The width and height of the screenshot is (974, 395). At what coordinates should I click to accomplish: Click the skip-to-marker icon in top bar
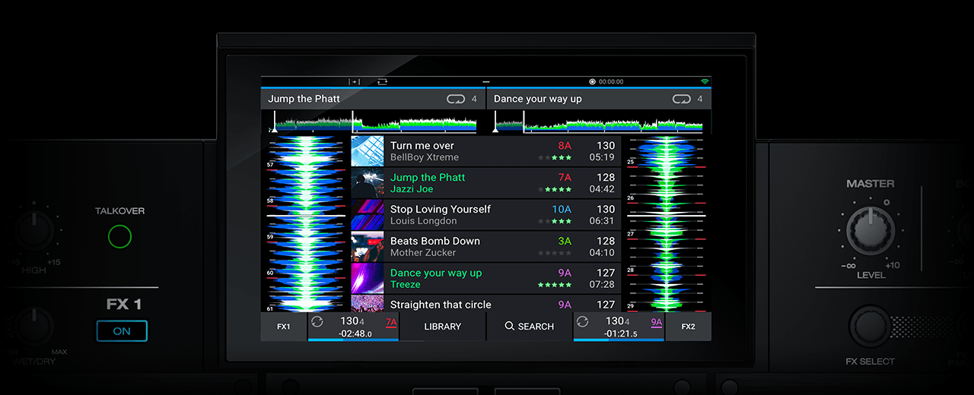coord(354,81)
